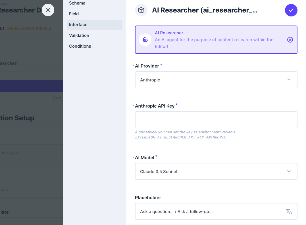Click the Anthropic API Key label
The width and height of the screenshot is (306, 225).
point(155,106)
